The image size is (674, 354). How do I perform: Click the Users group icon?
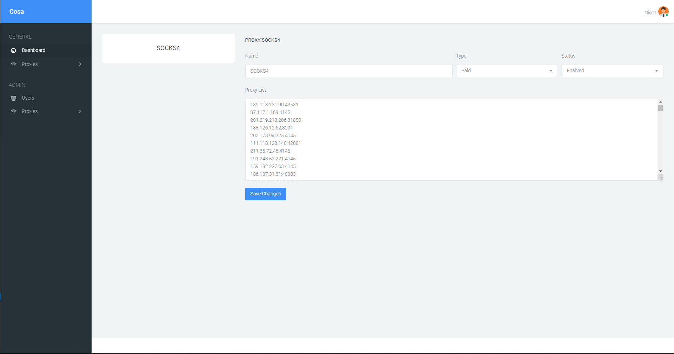coord(14,98)
